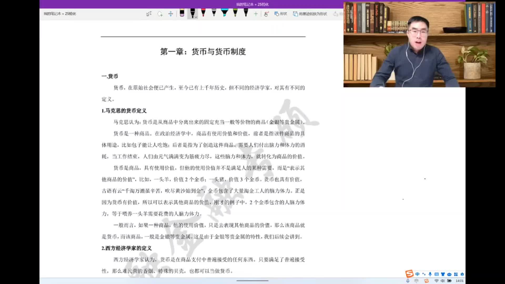Open the Sogou skin shirt icon
Image resolution: width=505 pixels, height=284 pixels.
pyautogui.click(x=443, y=274)
